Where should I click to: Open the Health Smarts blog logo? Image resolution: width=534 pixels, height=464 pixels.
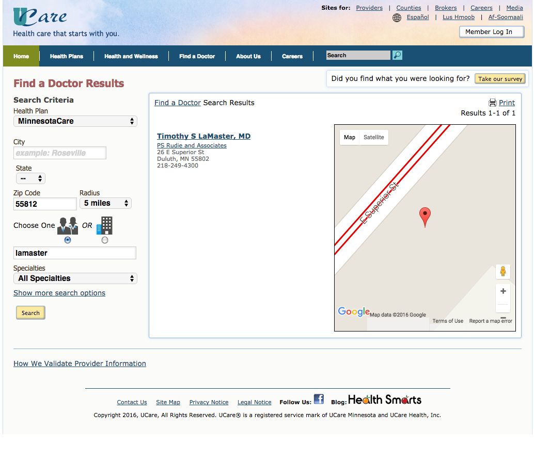385,400
